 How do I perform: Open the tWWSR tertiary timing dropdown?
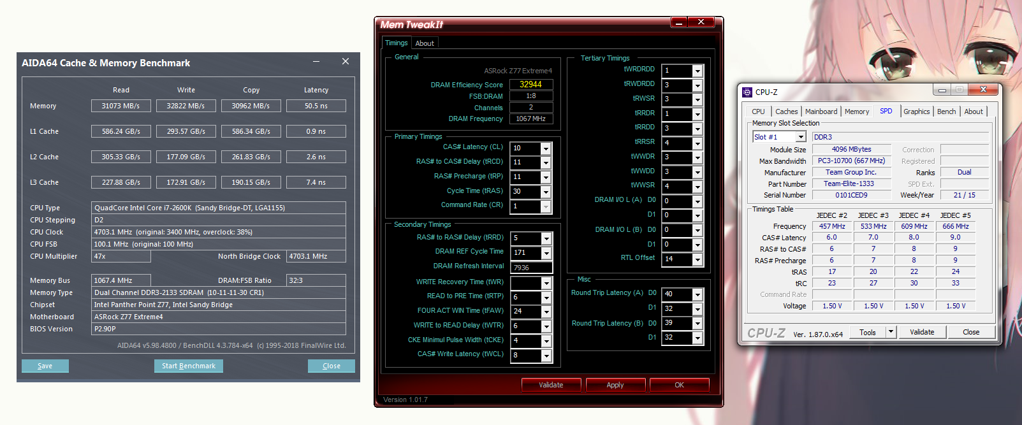coord(697,187)
